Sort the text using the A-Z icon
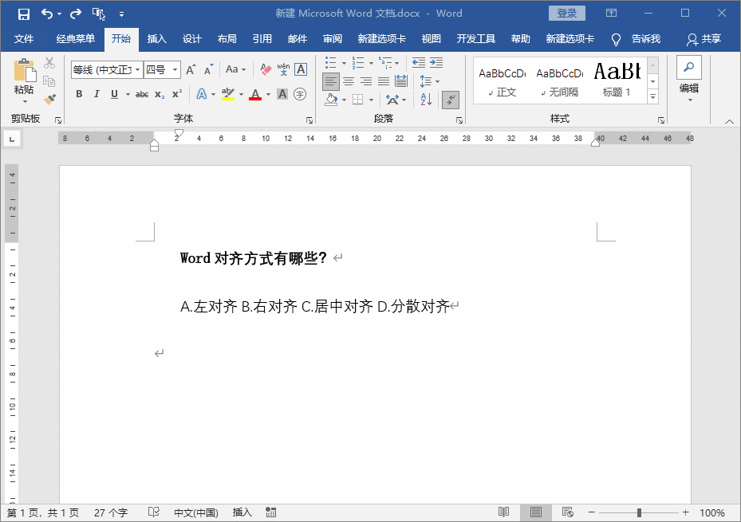 click(x=426, y=100)
